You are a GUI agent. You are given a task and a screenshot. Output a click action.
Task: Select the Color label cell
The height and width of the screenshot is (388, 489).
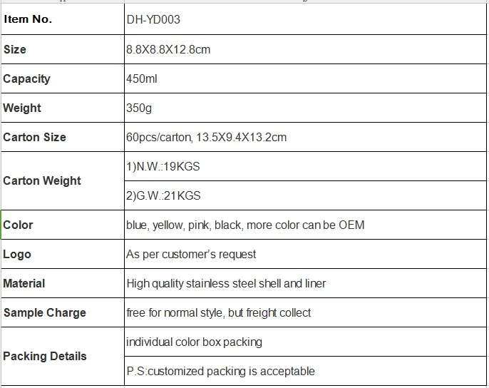pyautogui.click(x=63, y=225)
